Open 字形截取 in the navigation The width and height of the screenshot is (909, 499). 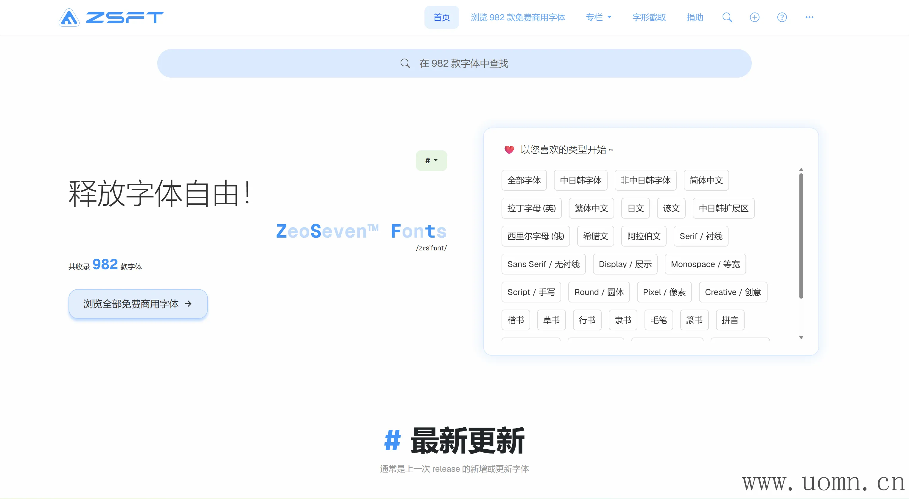[649, 17]
